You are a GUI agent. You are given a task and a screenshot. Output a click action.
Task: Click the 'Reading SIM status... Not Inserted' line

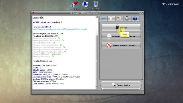[47, 54]
